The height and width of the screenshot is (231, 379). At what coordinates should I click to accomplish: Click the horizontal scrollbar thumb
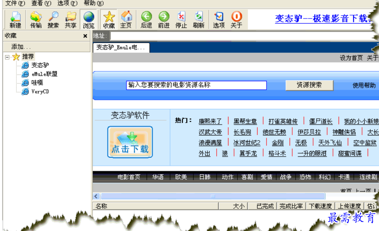coord(213,196)
